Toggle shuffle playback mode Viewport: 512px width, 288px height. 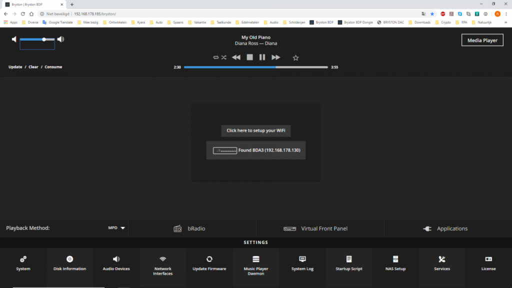pos(224,57)
